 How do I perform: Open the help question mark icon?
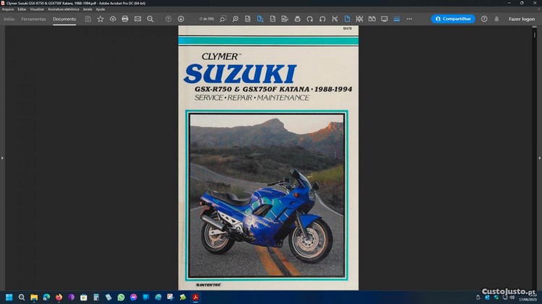coord(484,19)
